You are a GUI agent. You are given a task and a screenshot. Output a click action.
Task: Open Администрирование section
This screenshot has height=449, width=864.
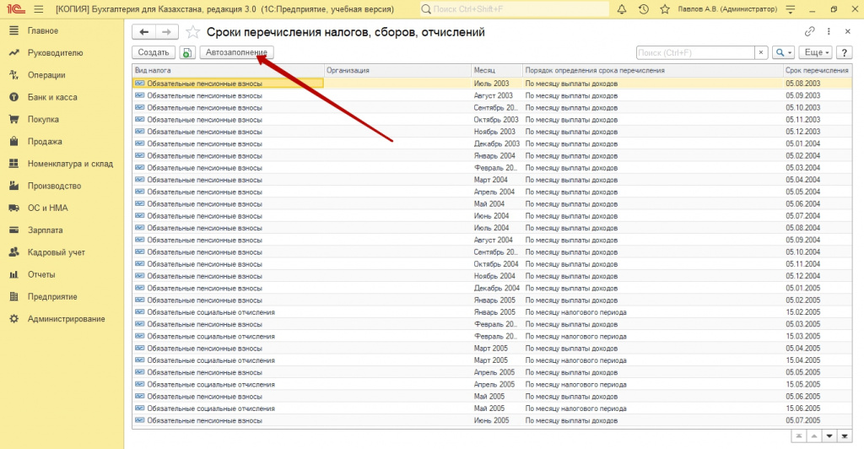tap(66, 319)
